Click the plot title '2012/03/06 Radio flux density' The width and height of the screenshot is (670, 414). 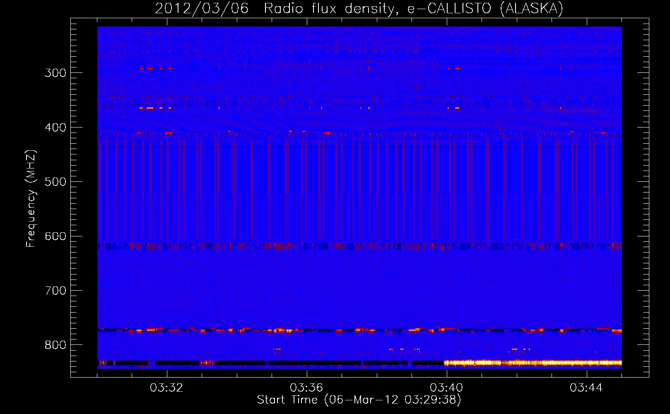(359, 8)
